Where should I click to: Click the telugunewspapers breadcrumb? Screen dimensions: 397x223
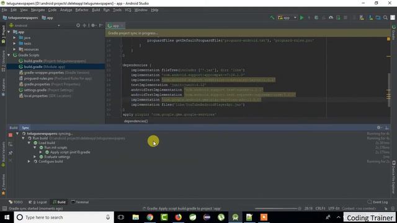[20, 18]
